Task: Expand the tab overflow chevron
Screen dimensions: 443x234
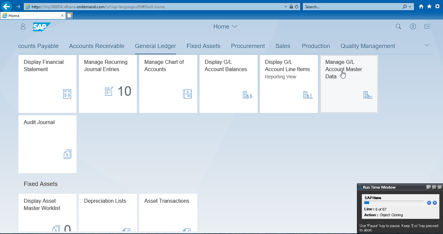Action: (x=427, y=45)
